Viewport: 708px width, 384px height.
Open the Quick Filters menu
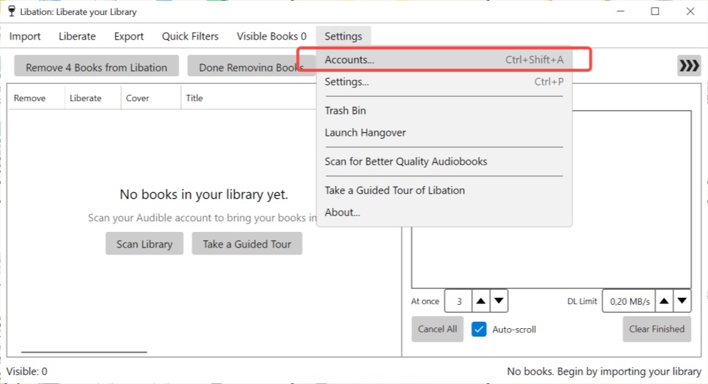pyautogui.click(x=190, y=36)
